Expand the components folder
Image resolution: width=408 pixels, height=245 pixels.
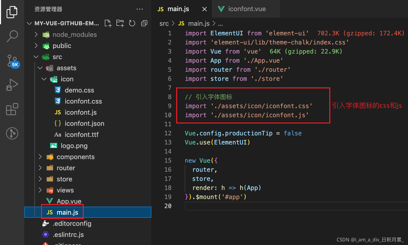click(x=40, y=157)
